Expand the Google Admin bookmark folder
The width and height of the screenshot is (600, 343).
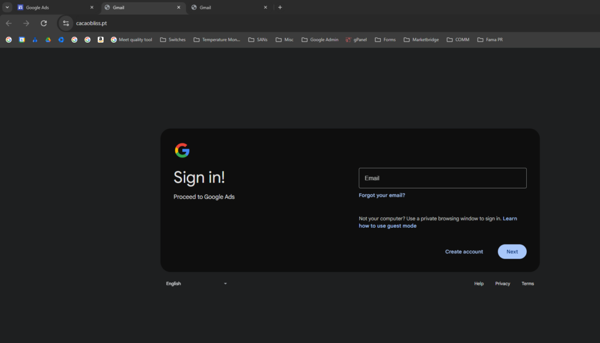[320, 40]
